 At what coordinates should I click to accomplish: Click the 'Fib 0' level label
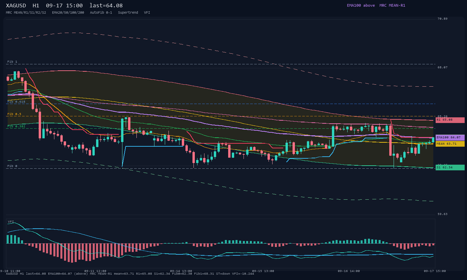[x=12, y=166]
